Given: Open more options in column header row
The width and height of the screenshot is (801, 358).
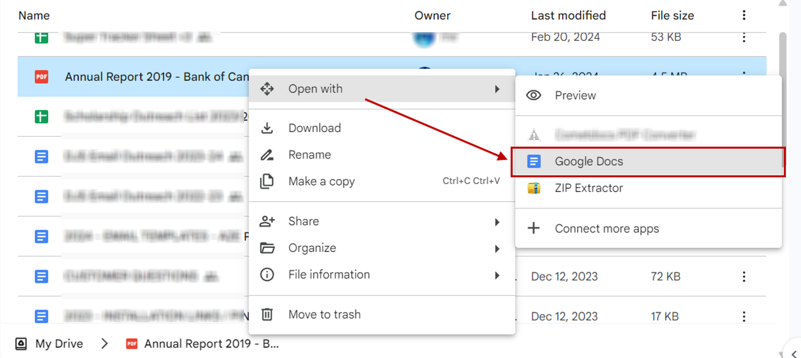Looking at the screenshot, I should tap(744, 15).
